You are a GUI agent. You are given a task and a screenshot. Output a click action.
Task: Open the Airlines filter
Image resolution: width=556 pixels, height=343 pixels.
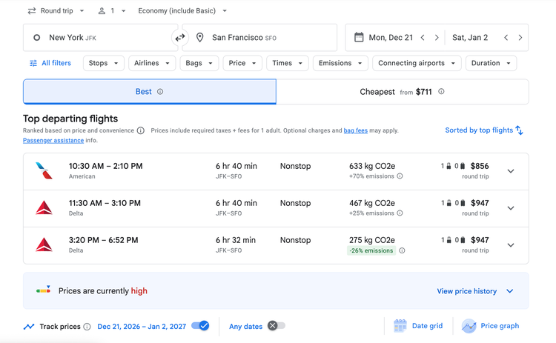pyautogui.click(x=152, y=63)
